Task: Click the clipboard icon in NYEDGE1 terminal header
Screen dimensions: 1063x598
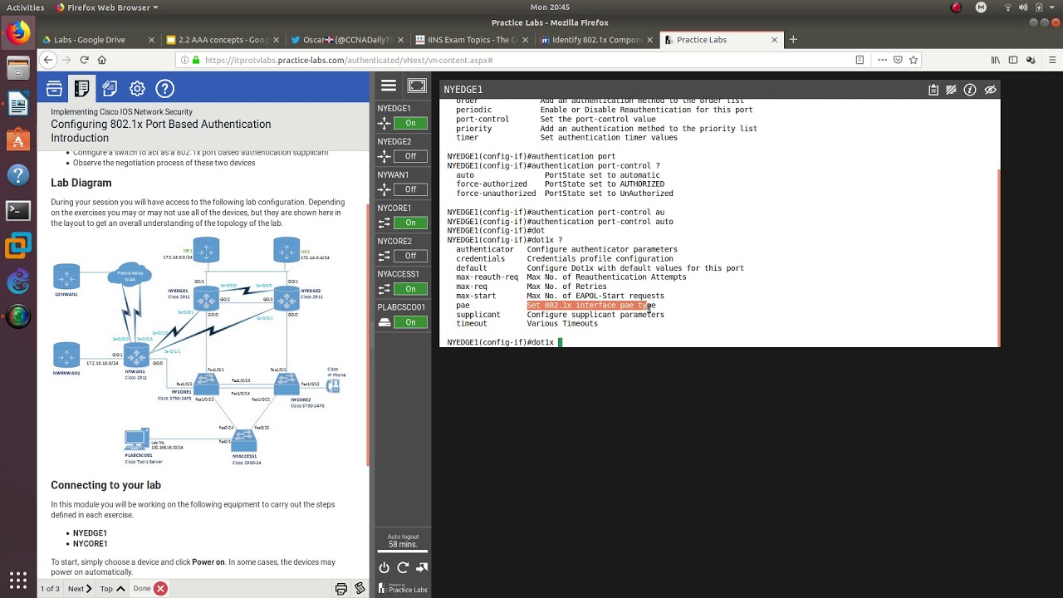Action: pyautogui.click(x=933, y=90)
